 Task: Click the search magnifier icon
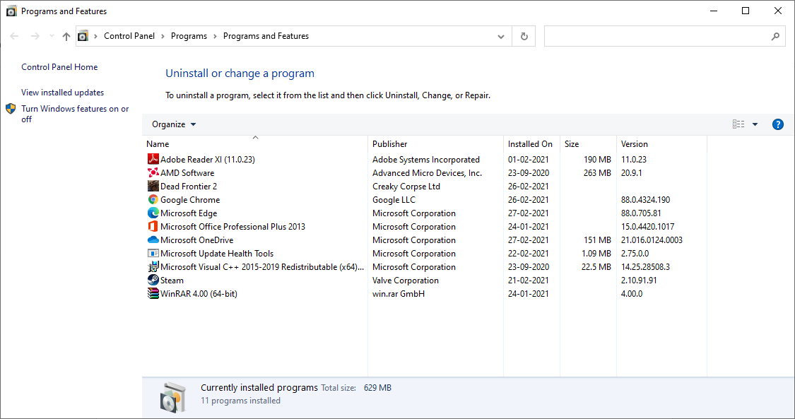tap(775, 37)
